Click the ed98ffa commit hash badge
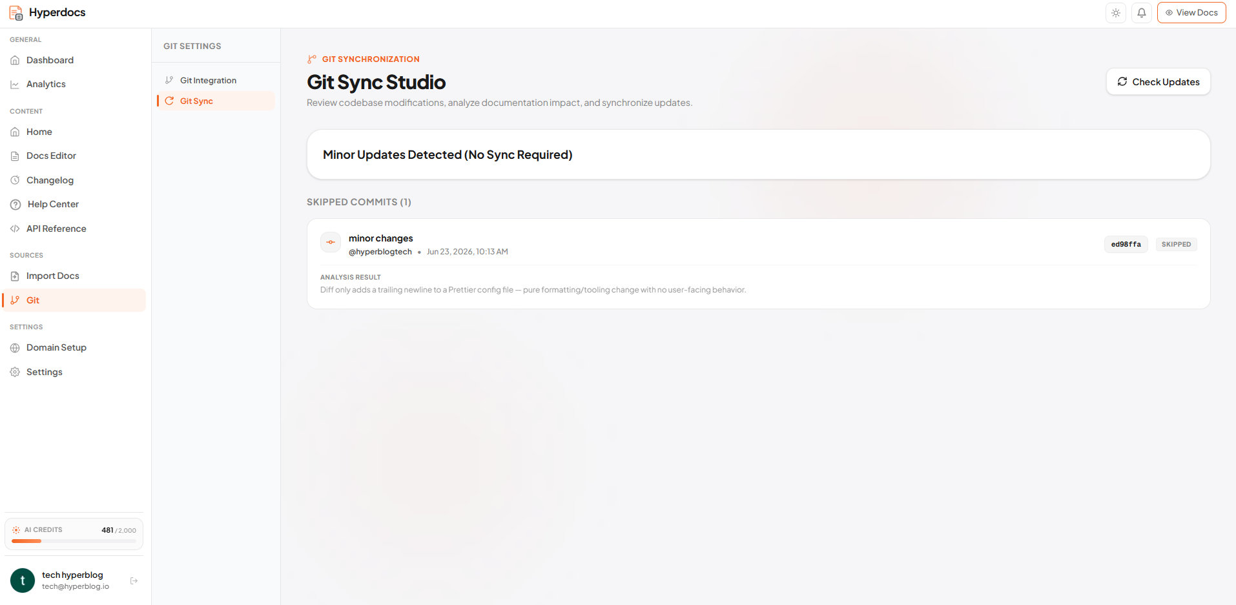Image resolution: width=1236 pixels, height=605 pixels. 1126,244
